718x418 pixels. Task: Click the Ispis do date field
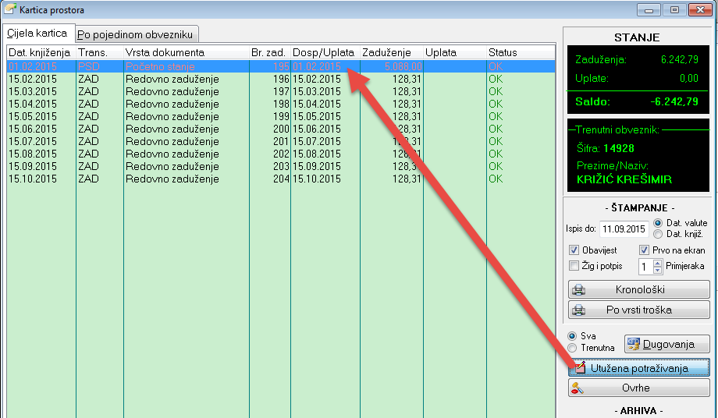tap(624, 229)
